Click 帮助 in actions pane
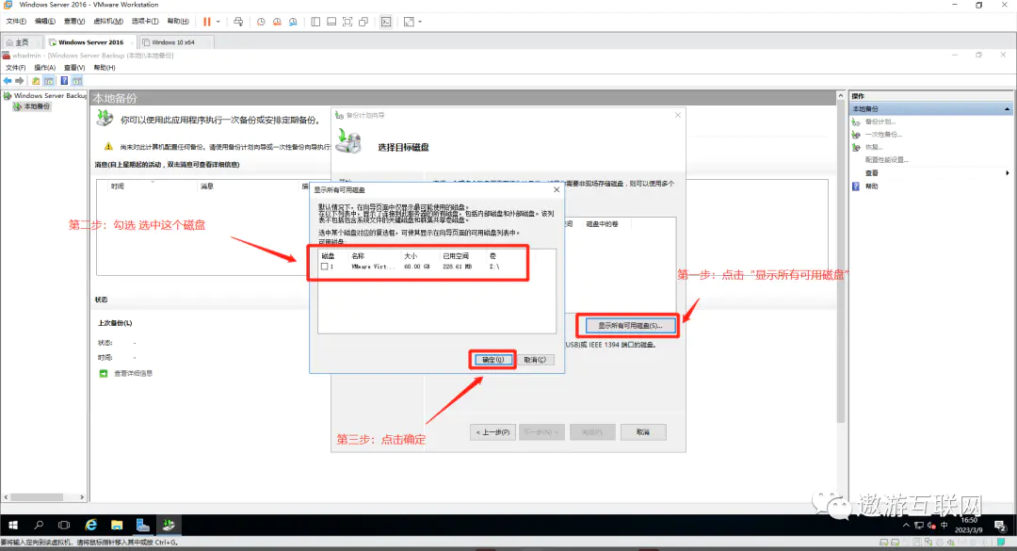The height and width of the screenshot is (551, 1017). 872,186
